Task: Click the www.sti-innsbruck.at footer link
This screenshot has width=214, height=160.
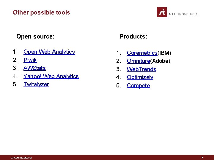Action: tap(21, 158)
